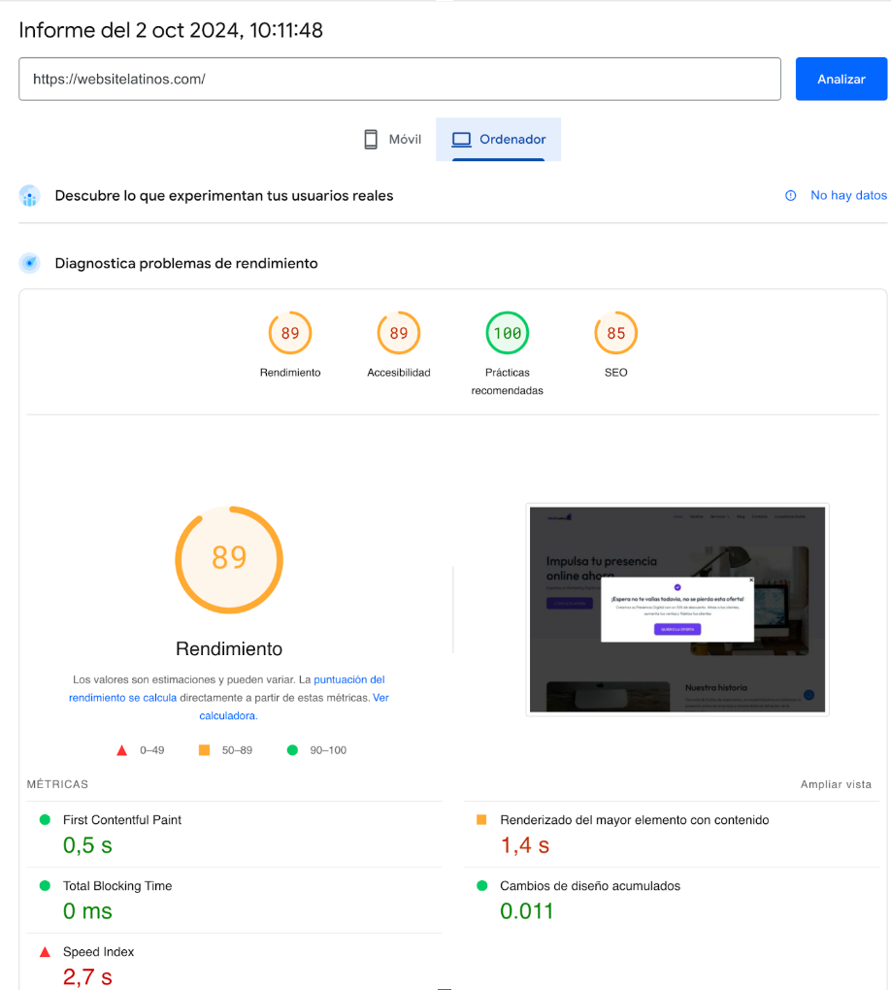Click Descubre lo que experimentan tus usuarios reales
Viewport: 891px width, 990px height.
pos(224,196)
